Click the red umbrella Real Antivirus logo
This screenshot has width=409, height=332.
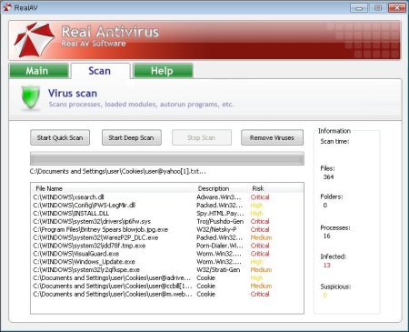(34, 40)
